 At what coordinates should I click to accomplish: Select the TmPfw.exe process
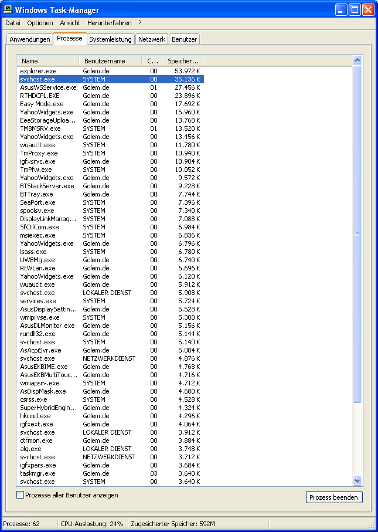coord(111,170)
